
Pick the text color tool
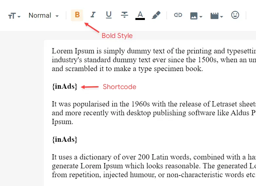click(x=140, y=15)
